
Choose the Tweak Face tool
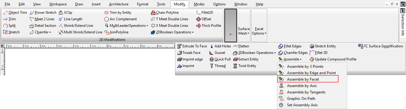coord(189,53)
